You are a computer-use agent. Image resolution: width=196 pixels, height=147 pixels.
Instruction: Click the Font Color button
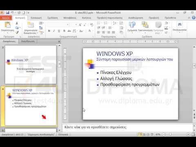[x=89, y=31]
